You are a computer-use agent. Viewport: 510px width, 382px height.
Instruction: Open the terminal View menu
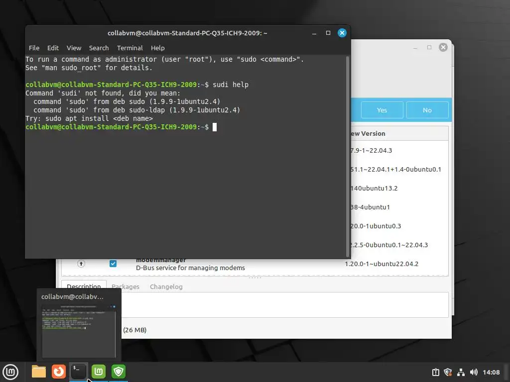tap(74, 48)
